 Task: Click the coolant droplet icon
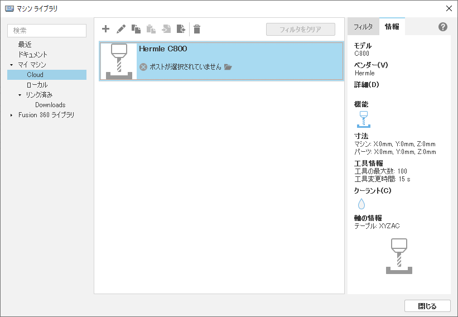tap(361, 204)
